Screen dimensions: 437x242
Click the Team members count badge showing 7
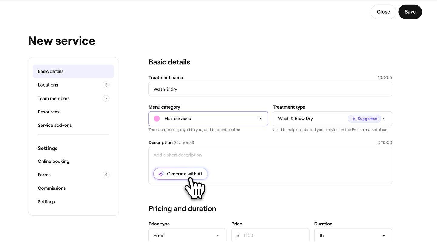coord(106,98)
